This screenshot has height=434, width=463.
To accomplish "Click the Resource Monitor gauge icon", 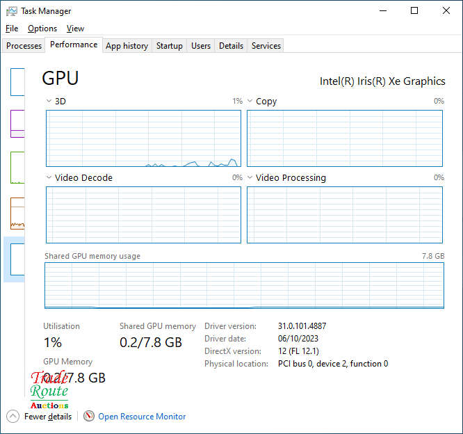I will 89,417.
